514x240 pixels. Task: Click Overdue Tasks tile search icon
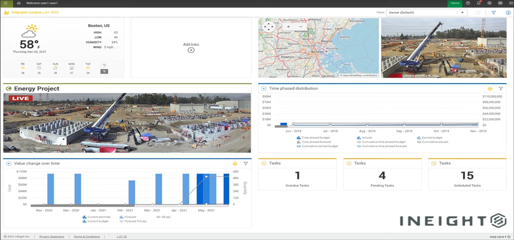(x=264, y=163)
